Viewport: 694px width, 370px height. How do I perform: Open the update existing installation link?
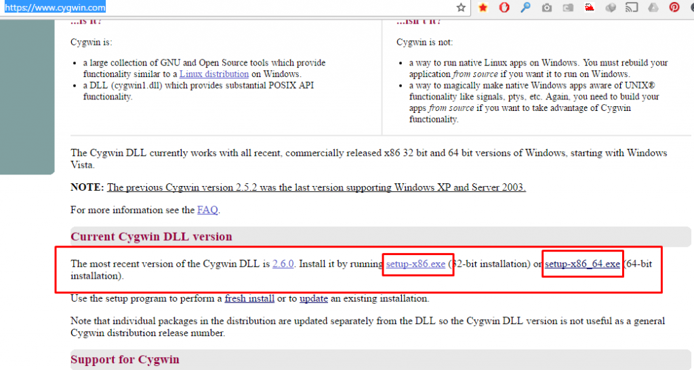314,298
